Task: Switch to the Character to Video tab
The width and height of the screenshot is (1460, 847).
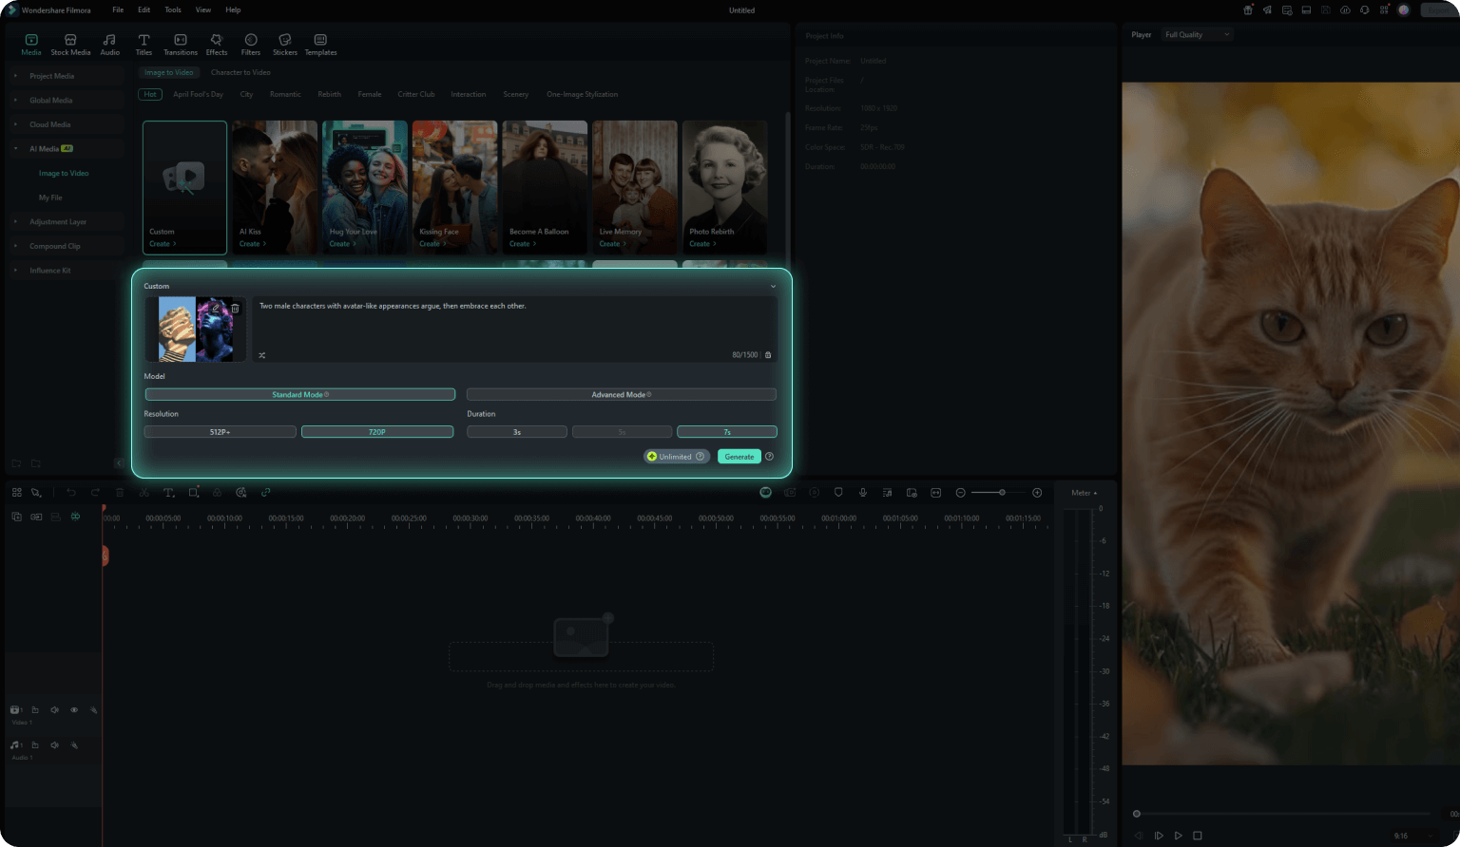Action: pyautogui.click(x=240, y=72)
